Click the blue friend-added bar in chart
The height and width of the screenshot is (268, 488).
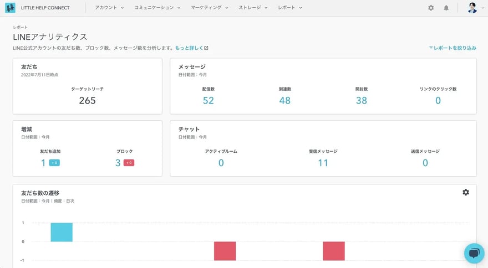[x=62, y=232]
